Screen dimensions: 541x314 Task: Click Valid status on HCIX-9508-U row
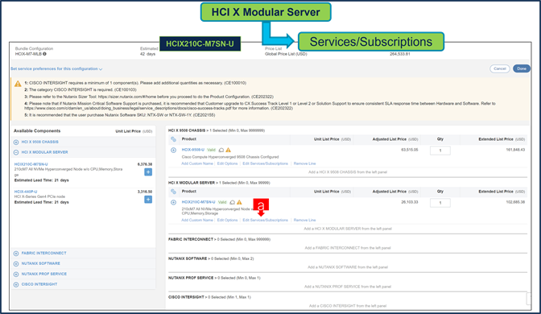[211, 150]
